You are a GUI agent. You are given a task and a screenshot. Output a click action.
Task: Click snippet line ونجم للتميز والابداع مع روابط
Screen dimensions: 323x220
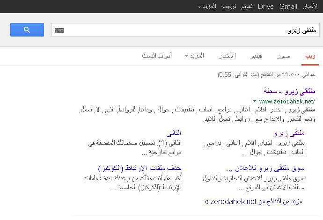259,119
